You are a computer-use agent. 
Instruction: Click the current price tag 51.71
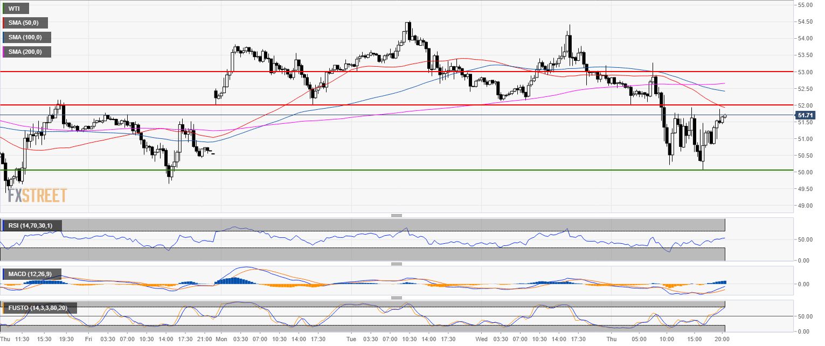805,115
